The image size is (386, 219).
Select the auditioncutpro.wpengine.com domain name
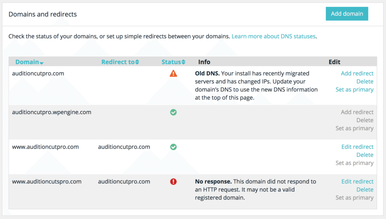(52, 112)
